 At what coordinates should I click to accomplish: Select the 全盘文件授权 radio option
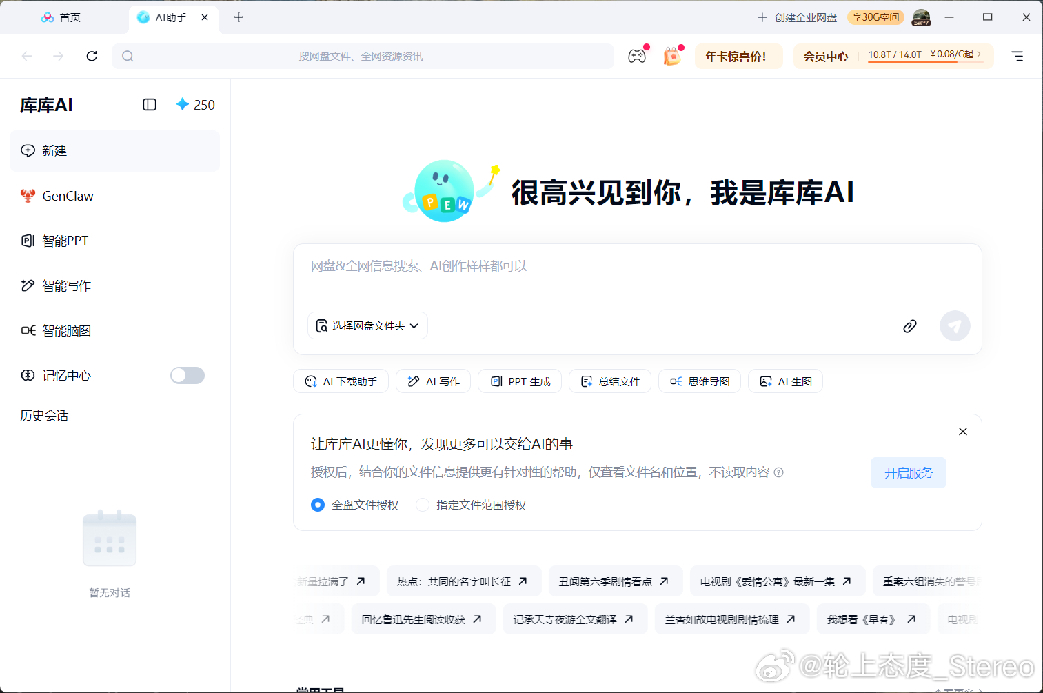[x=318, y=505]
